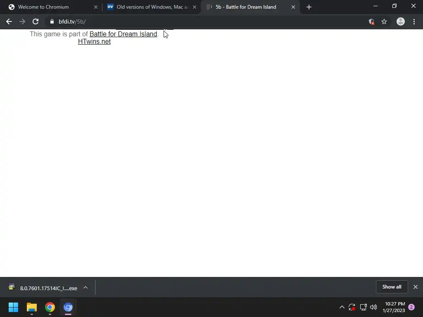The height and width of the screenshot is (317, 423).
Task: Click Show all downloads button
Action: pos(392,287)
